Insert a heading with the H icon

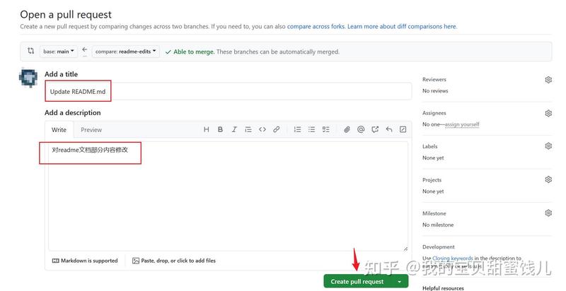[x=206, y=129]
